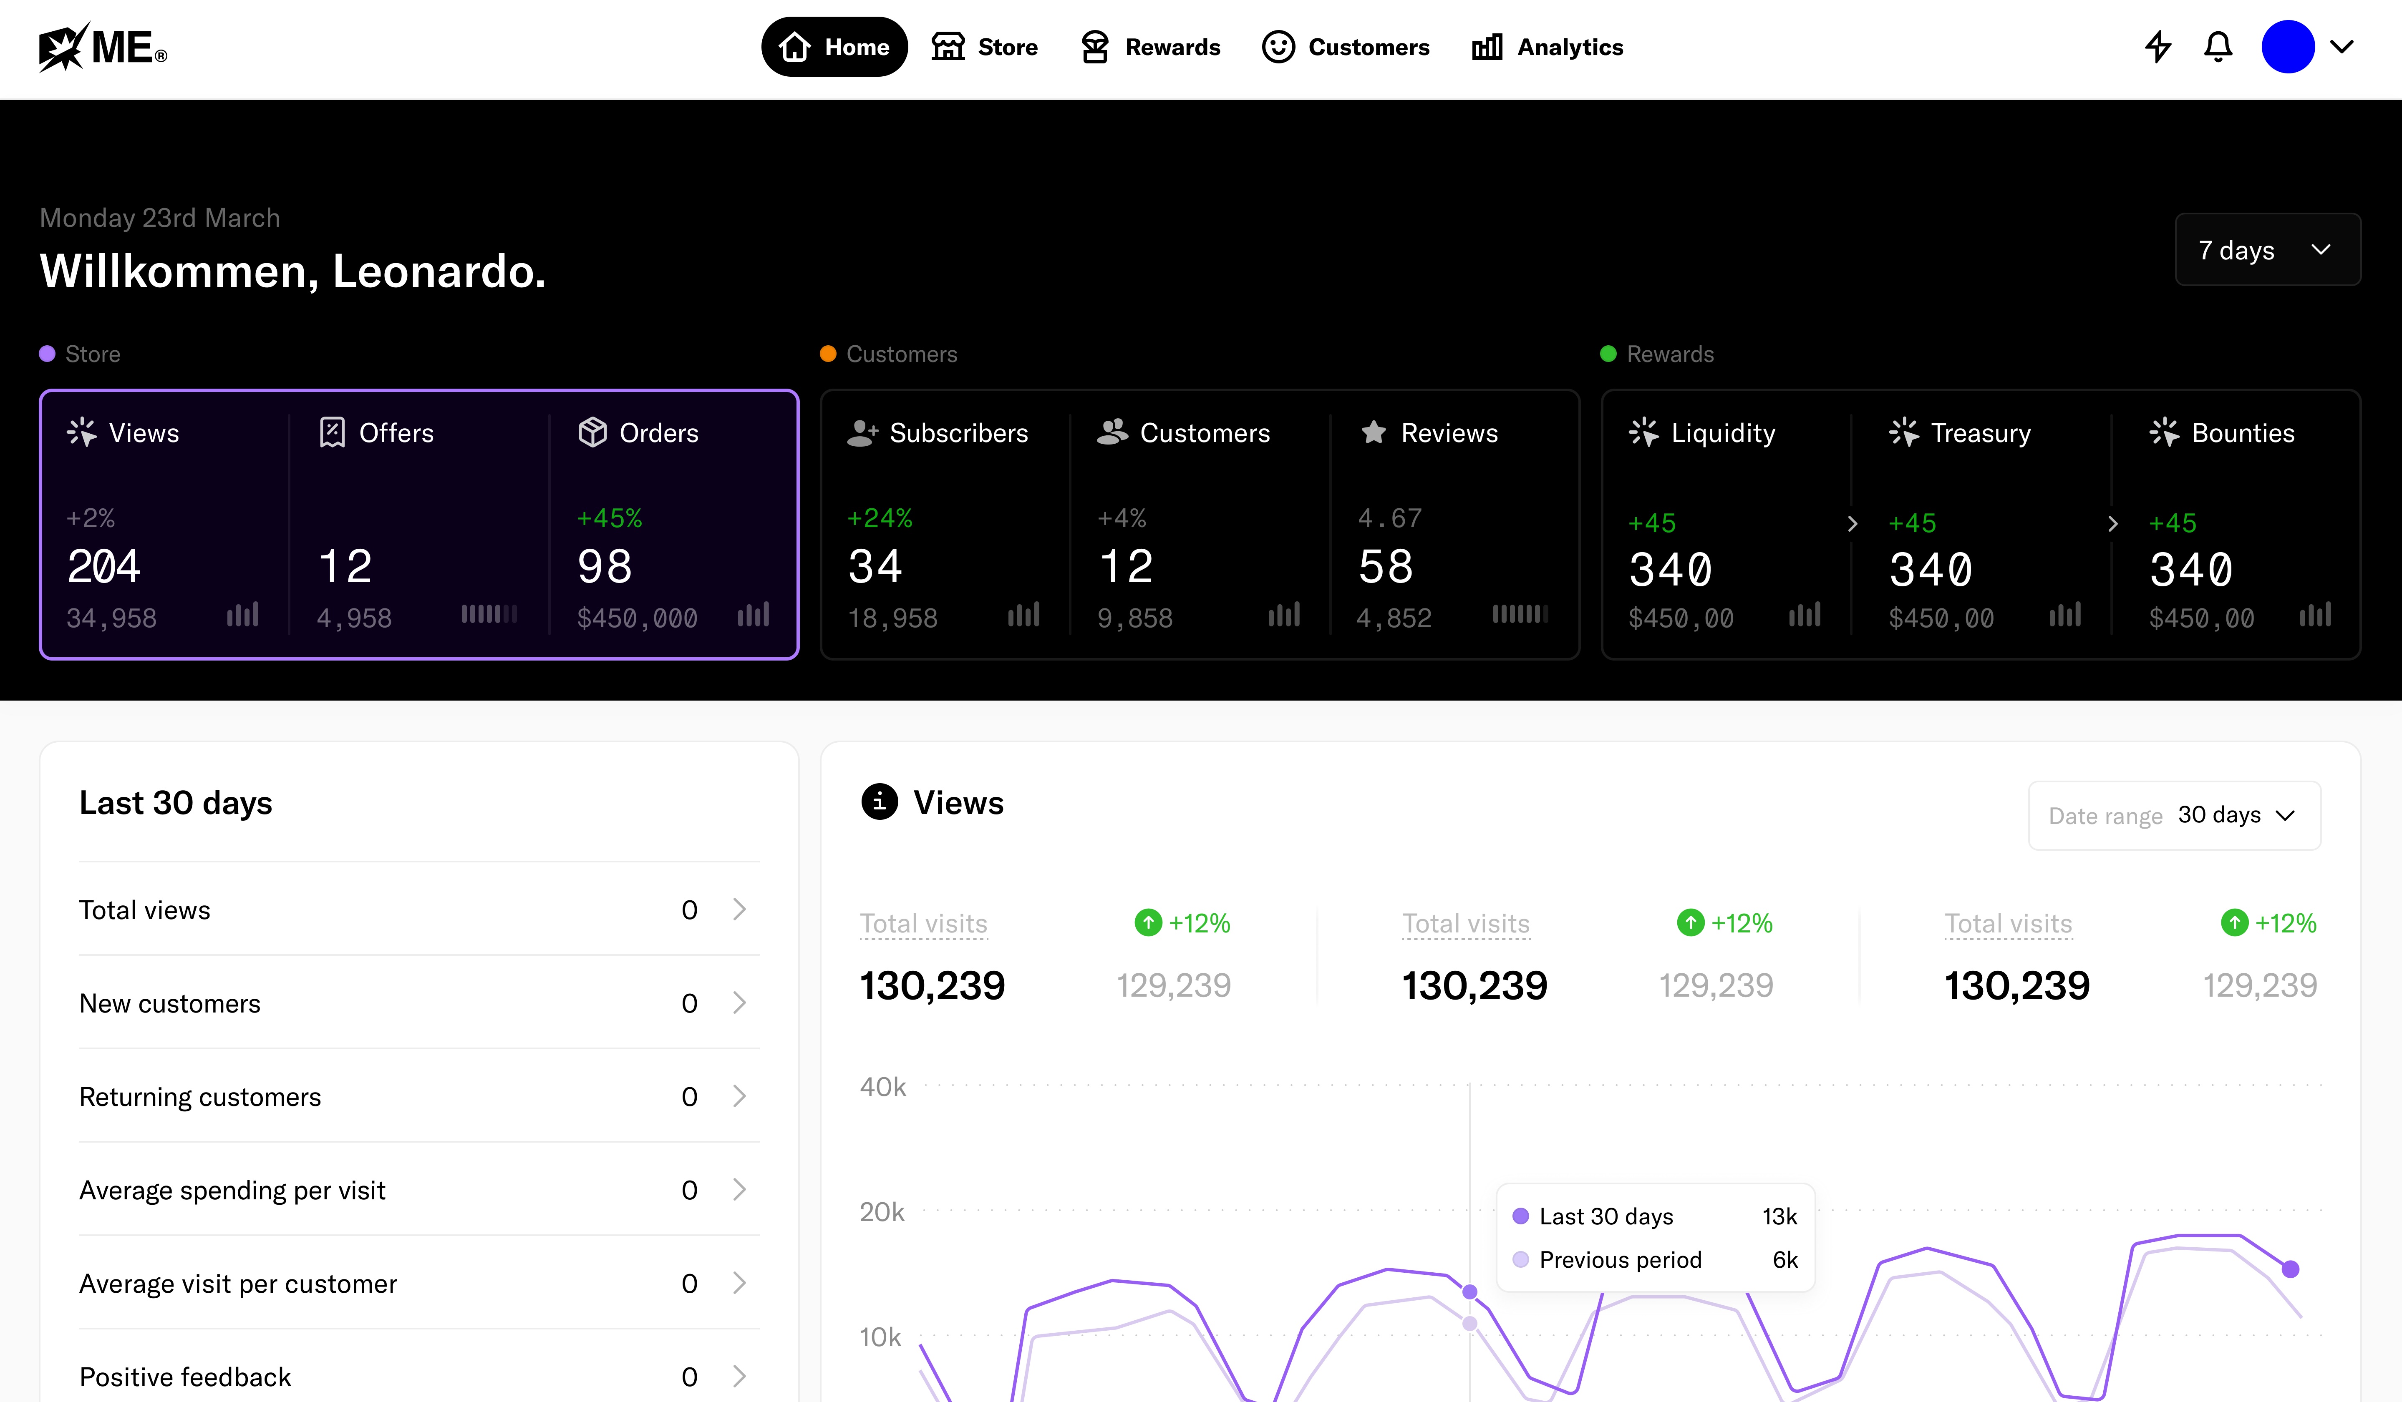This screenshot has width=2402, height=1402.
Task: Open Average visit per customer chevron
Action: point(739,1283)
